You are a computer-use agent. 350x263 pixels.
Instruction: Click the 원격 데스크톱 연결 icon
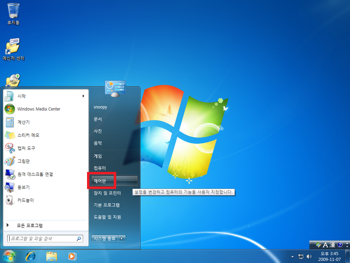(x=10, y=174)
